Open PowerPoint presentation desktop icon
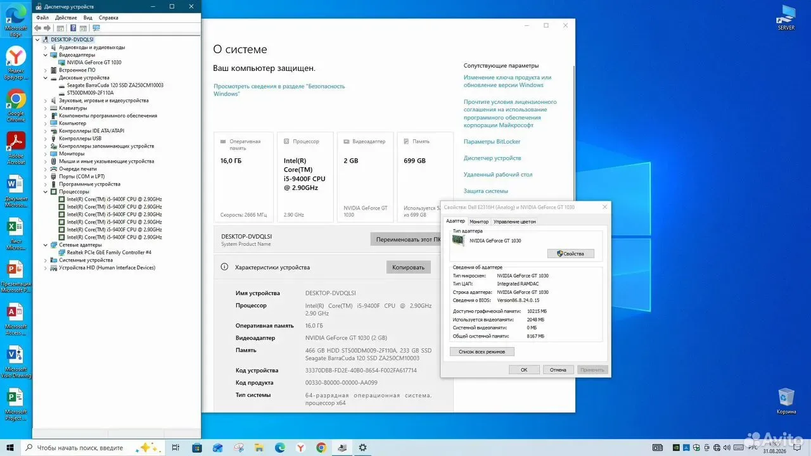 16,276
